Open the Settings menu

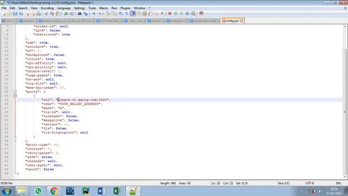(79, 8)
